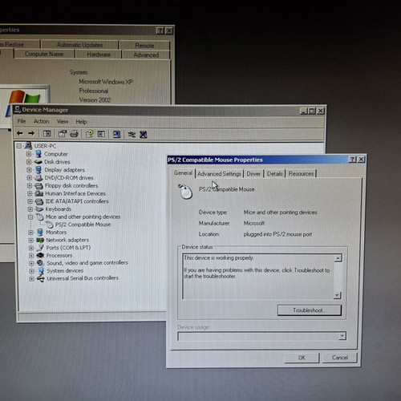Click the Print toolbar icon
Viewport: 401px width, 401px height.
74,134
